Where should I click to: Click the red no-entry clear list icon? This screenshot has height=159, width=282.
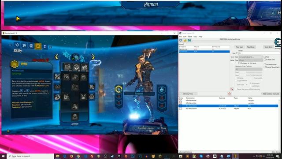(x=230, y=94)
